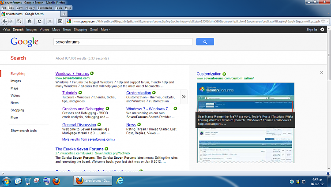Click Show search tools
The image size is (331, 187).
(24, 131)
